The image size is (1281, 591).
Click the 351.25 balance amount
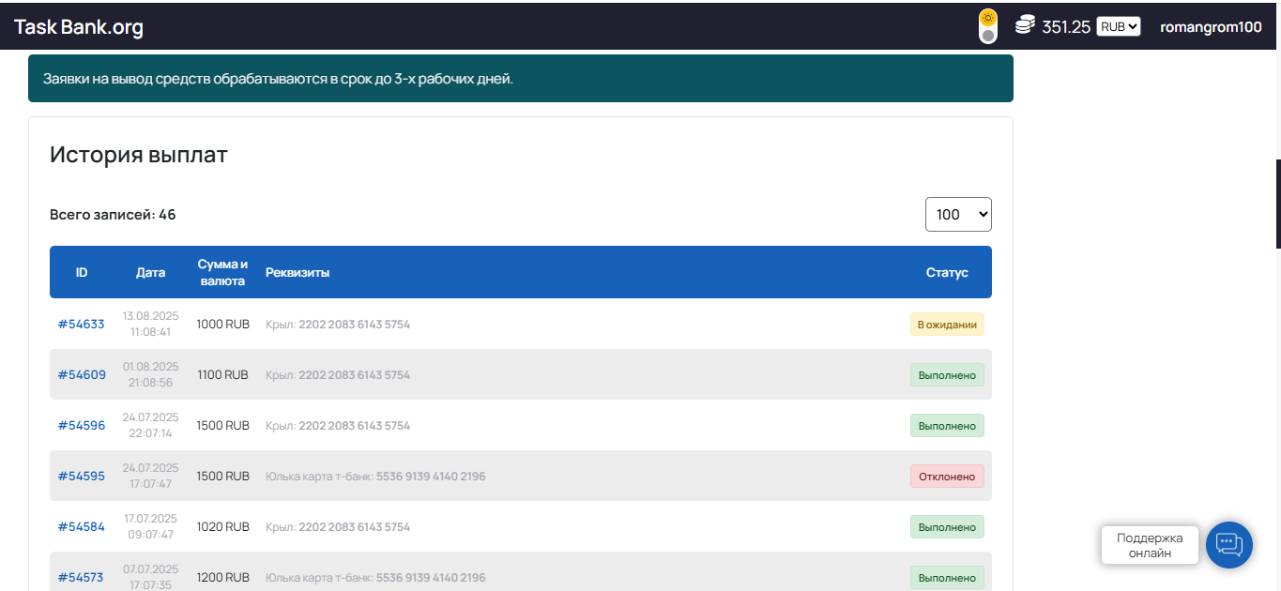coord(1066,27)
